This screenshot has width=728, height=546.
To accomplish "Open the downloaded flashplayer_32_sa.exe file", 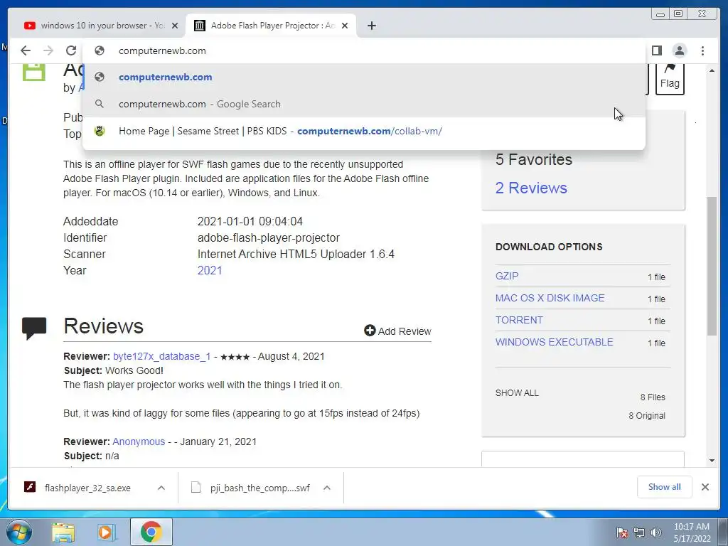I will 87,488.
